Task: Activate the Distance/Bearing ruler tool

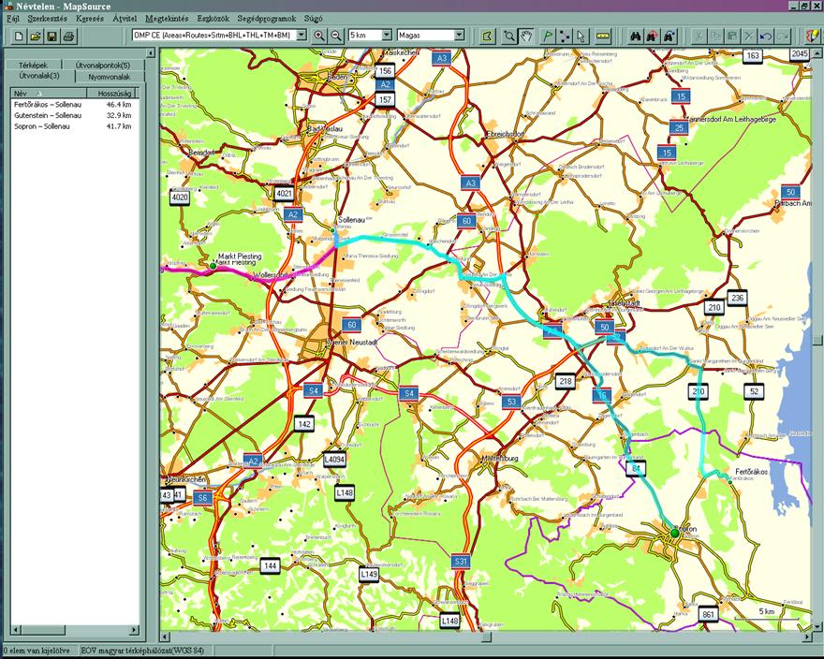Action: pos(603,36)
